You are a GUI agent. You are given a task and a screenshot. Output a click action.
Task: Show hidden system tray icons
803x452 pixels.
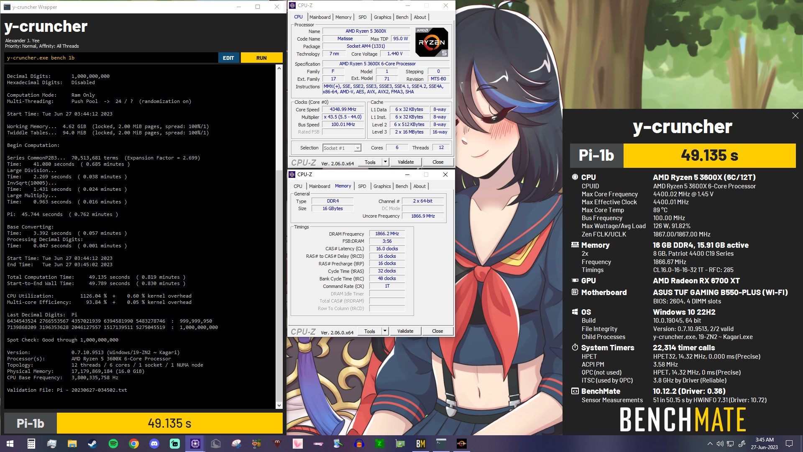(x=710, y=444)
